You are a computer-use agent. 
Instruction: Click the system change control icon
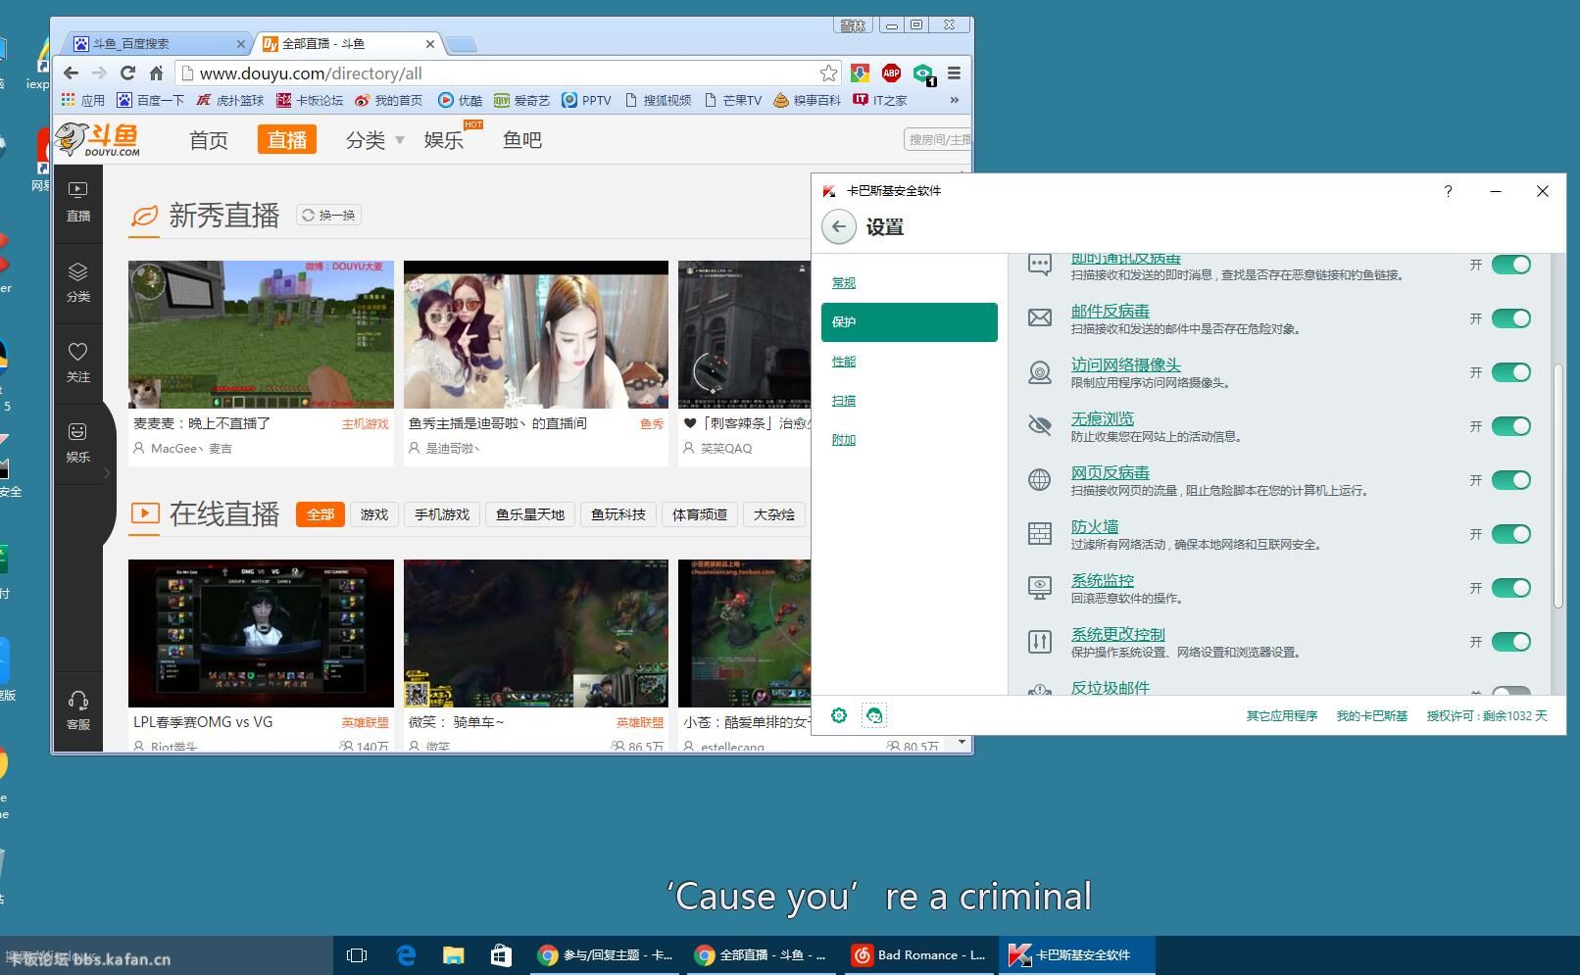click(1040, 642)
